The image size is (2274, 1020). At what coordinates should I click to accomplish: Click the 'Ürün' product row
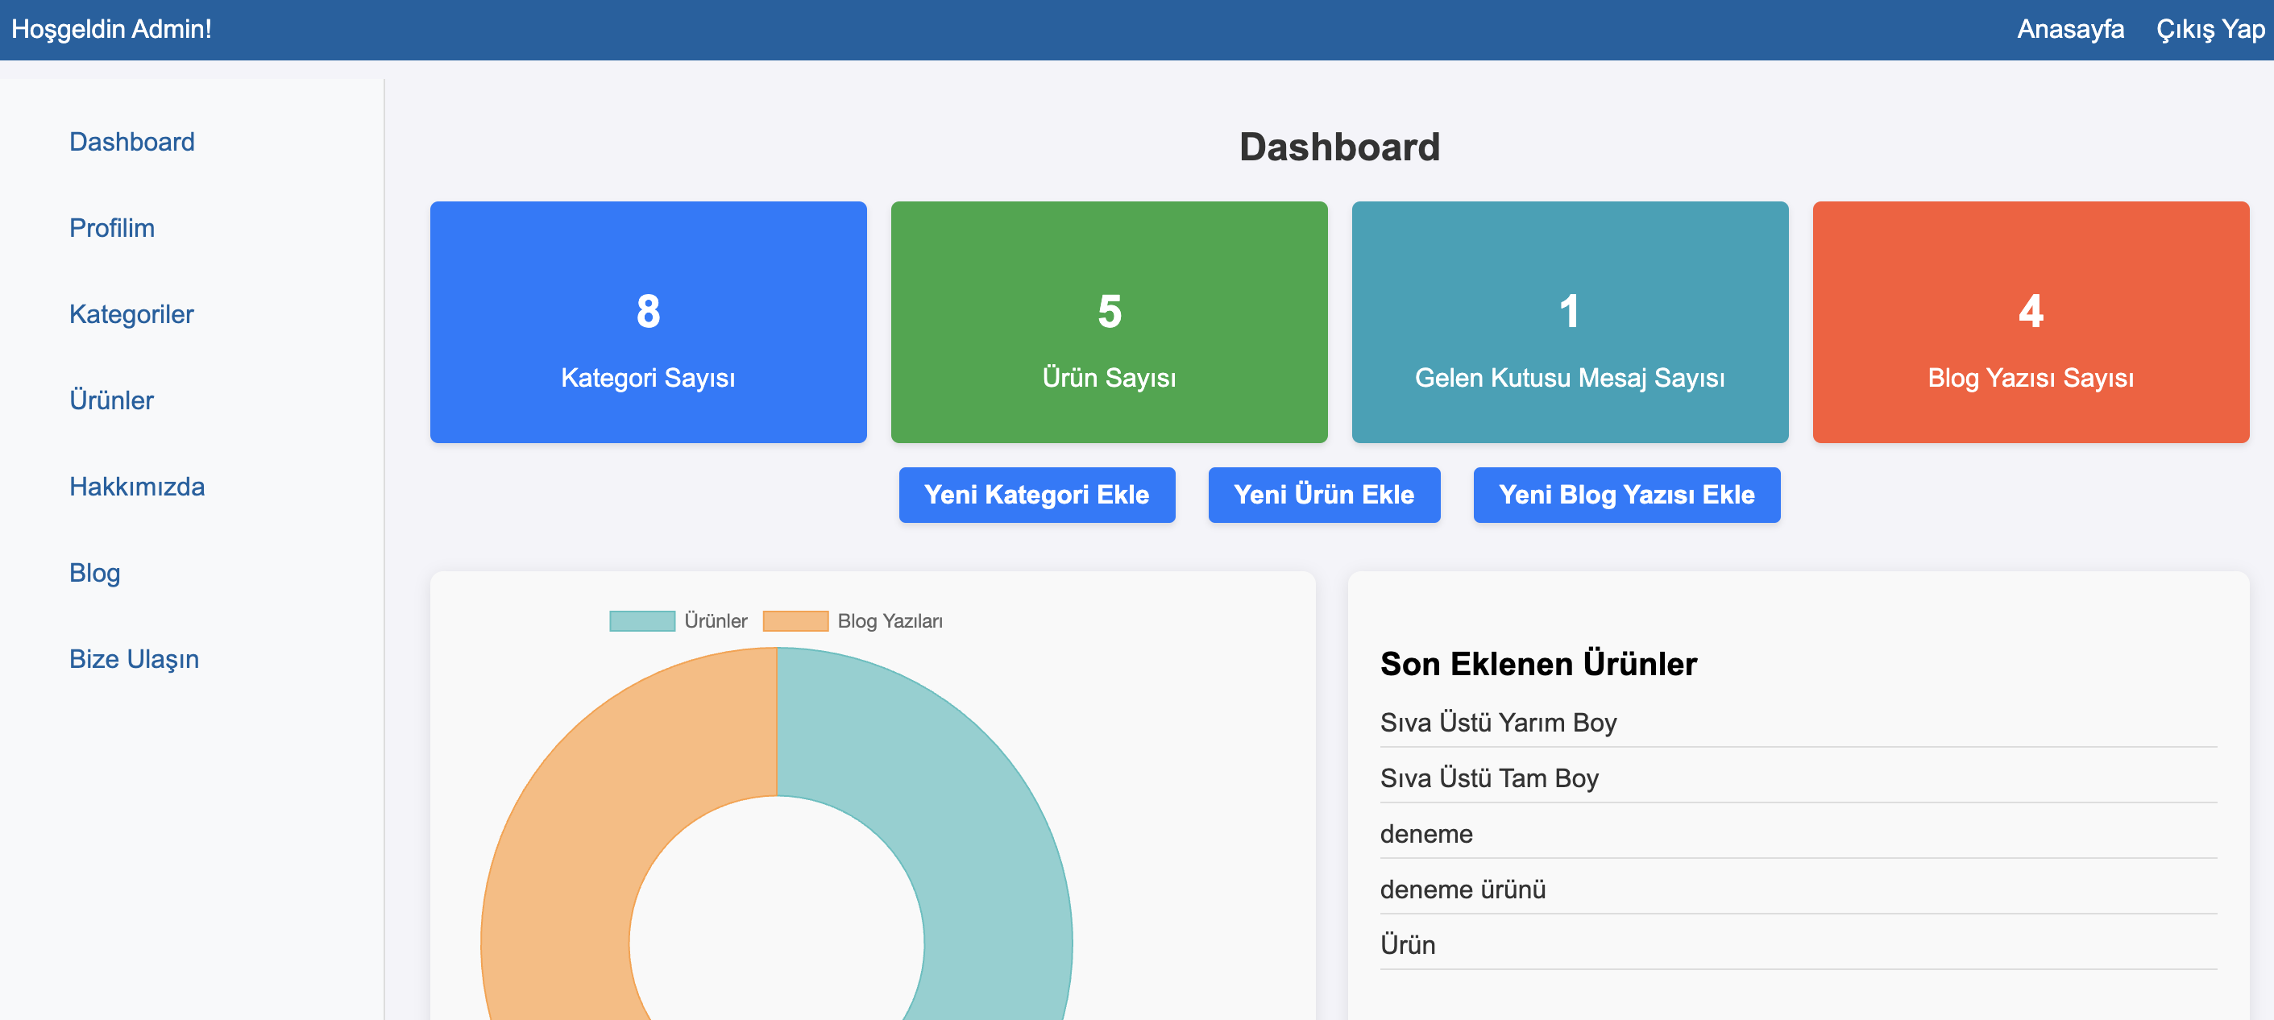pyautogui.click(x=1799, y=945)
